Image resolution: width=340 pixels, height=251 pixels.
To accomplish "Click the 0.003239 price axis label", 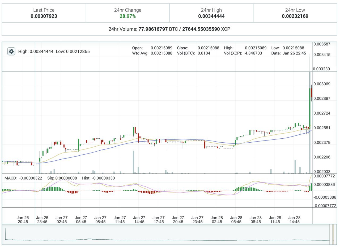I will click(x=322, y=69).
